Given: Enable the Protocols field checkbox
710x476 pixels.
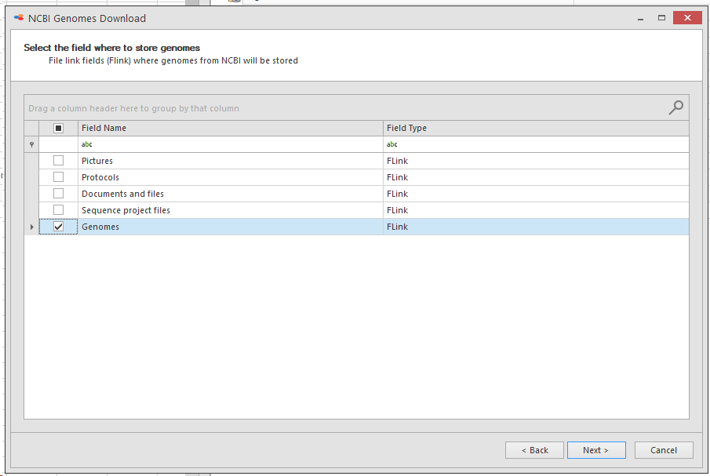Looking at the screenshot, I should tap(58, 177).
